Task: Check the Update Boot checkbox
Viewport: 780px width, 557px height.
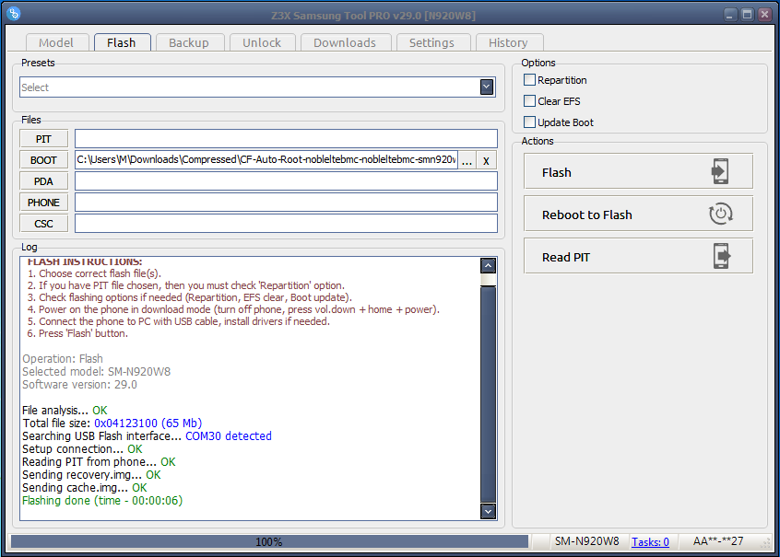Action: click(x=529, y=122)
